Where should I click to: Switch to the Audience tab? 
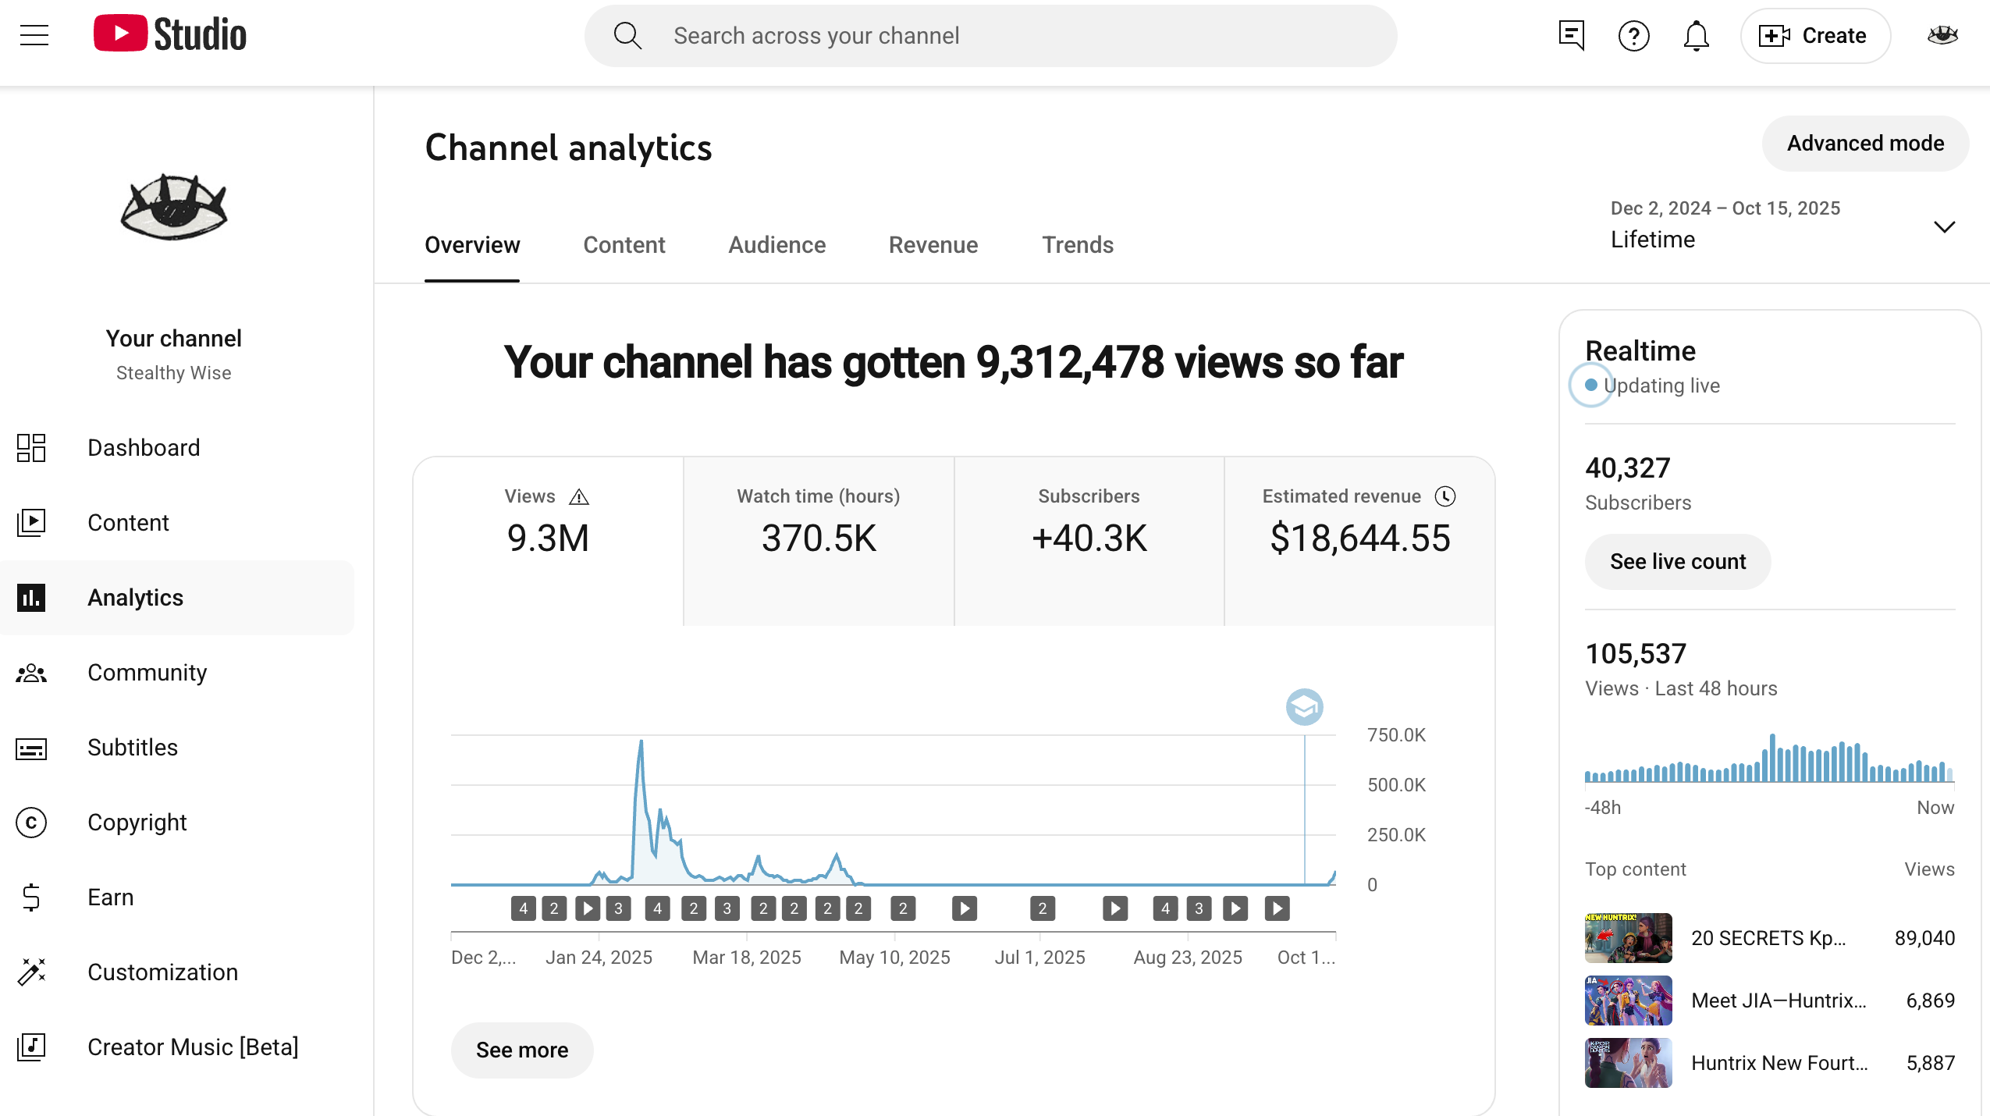click(x=776, y=245)
